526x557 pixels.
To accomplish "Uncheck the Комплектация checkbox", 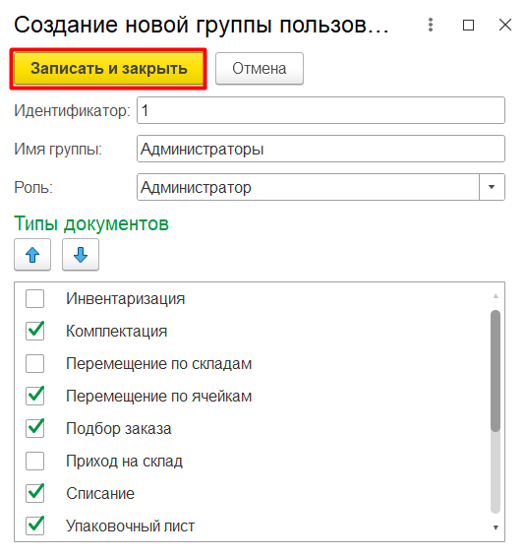I will tap(34, 331).
